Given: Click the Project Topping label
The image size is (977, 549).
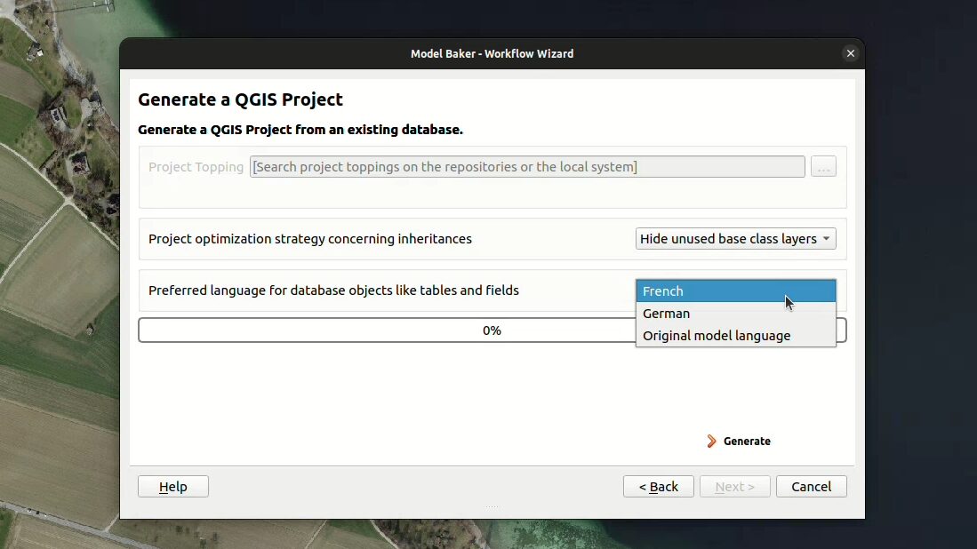Looking at the screenshot, I should pos(196,167).
